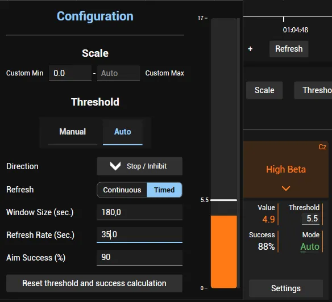This screenshot has height=302, width=332.
Task: Click the Threshold button in the right panel
Action: click(313, 90)
